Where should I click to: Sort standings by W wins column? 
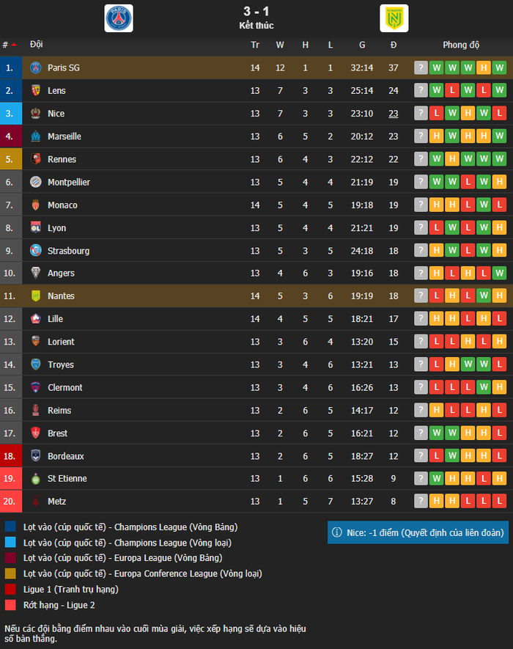point(280,45)
